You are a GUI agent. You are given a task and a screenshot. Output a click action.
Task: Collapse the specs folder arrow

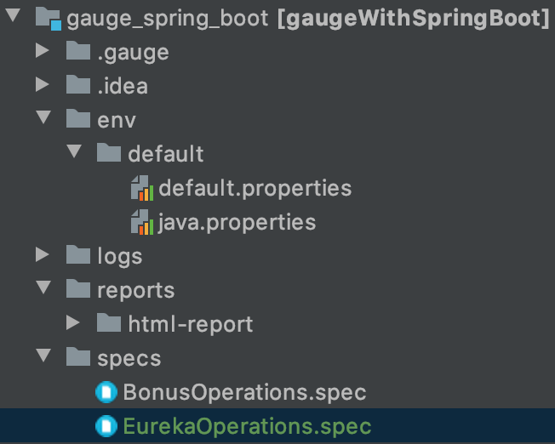tap(43, 357)
